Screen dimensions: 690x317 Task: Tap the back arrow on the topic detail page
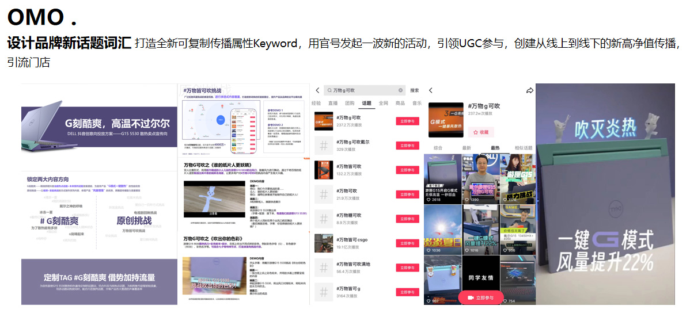click(x=430, y=90)
